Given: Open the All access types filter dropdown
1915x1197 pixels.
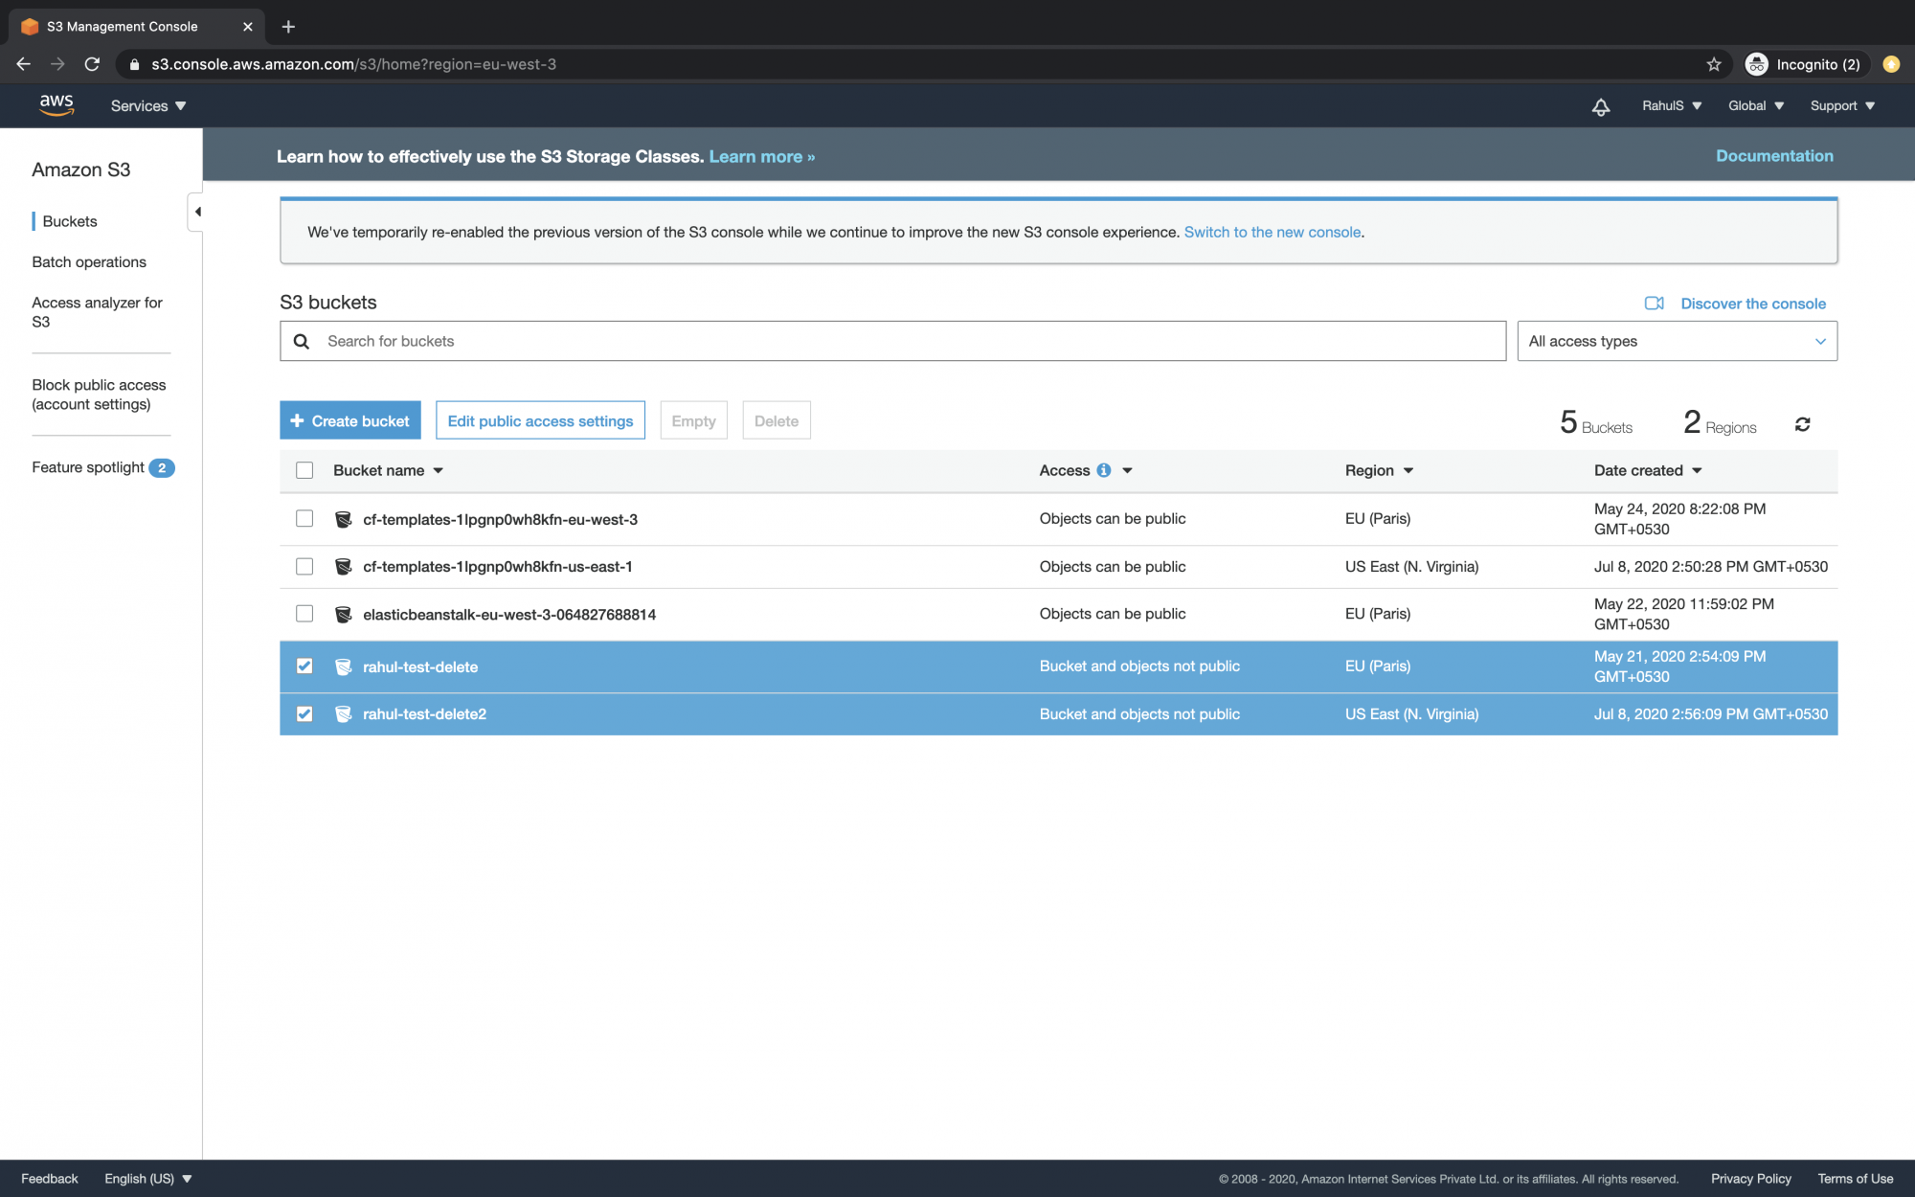Looking at the screenshot, I should (x=1676, y=341).
